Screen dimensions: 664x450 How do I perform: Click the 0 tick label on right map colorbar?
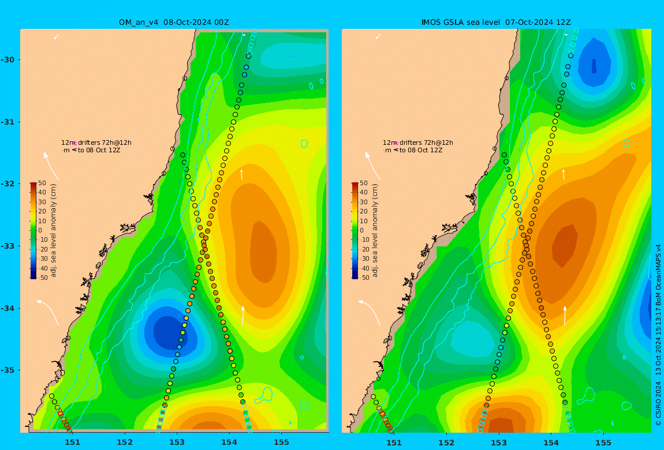tap(361, 231)
